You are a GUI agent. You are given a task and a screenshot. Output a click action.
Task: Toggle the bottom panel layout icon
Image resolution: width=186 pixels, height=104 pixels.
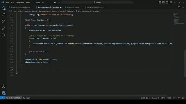click(x=163, y=2)
